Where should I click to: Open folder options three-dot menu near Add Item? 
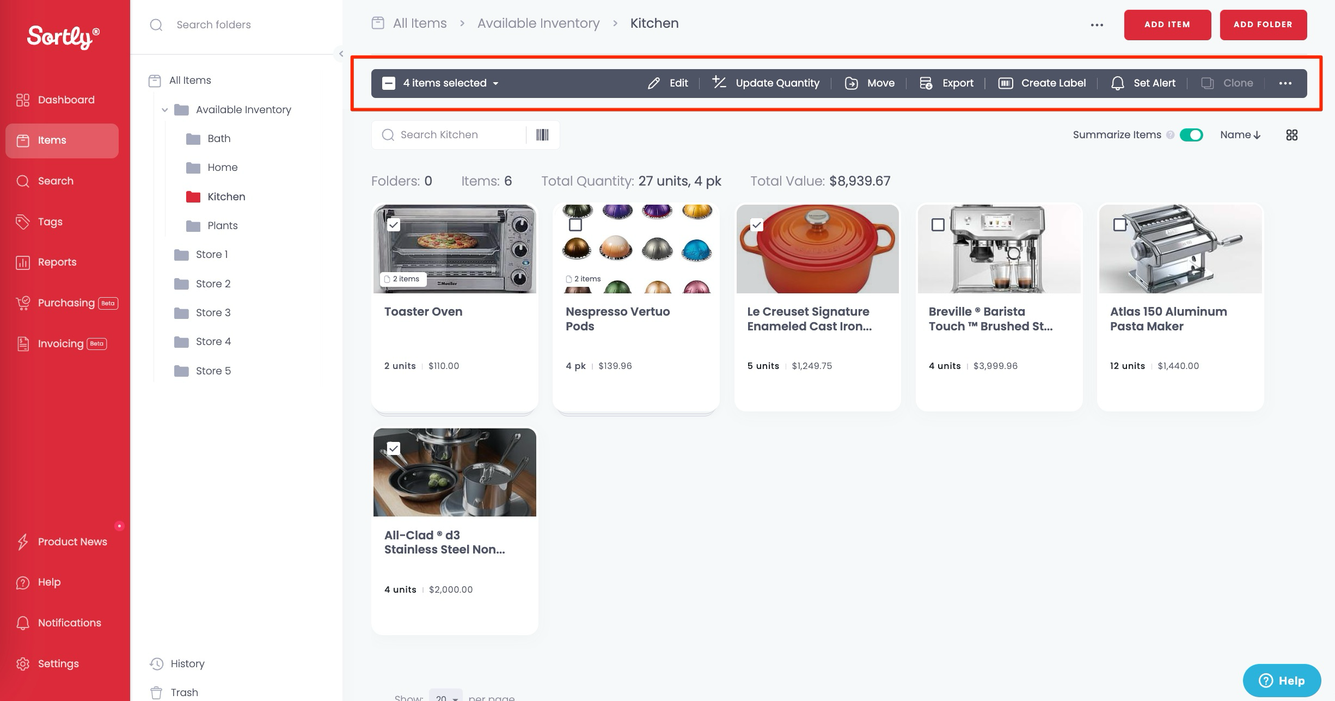[1097, 25]
